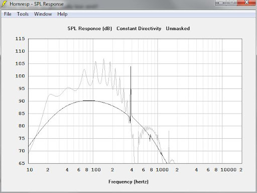The width and height of the screenshot is (257, 193).
Task: Click the 10000 label on frequency axis
Action: point(228,170)
